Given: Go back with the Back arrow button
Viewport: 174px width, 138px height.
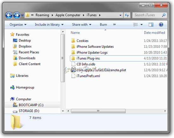Looking at the screenshot, I should [x=9, y=15].
